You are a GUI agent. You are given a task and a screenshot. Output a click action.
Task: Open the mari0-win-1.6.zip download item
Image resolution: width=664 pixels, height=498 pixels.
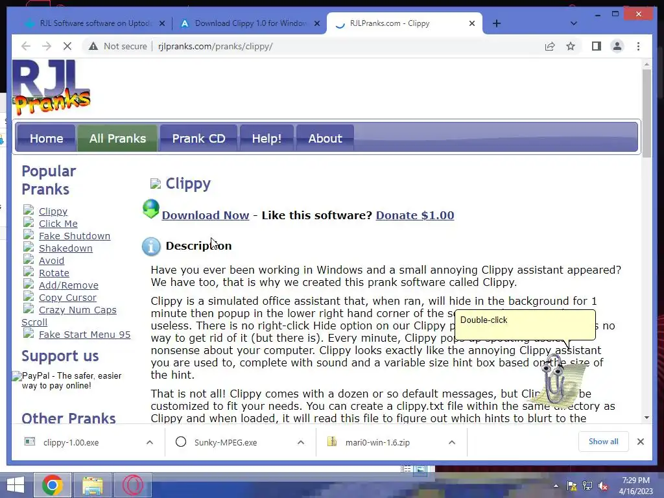(377, 442)
